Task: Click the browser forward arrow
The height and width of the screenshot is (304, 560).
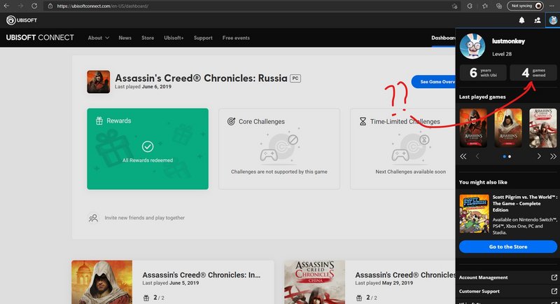Action: point(20,6)
